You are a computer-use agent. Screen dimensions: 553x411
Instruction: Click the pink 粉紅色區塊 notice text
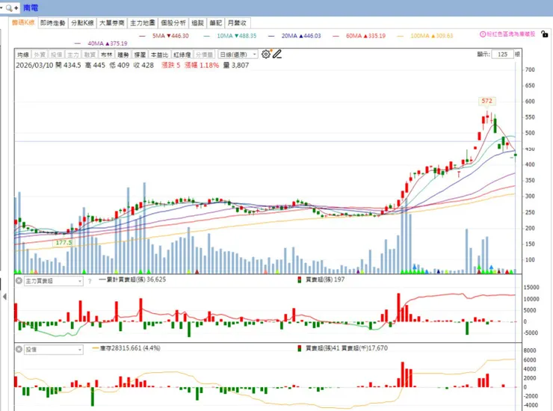(x=511, y=34)
